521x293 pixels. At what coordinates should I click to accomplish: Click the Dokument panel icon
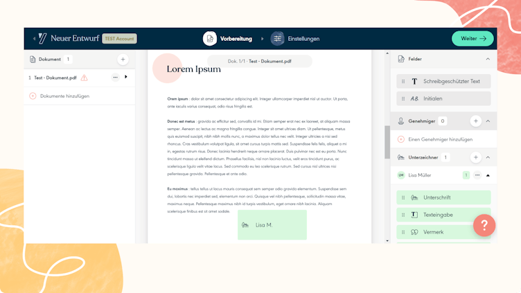coord(33,59)
